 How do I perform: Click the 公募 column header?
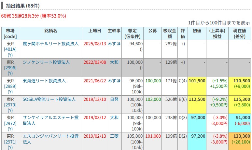pos(152,34)
